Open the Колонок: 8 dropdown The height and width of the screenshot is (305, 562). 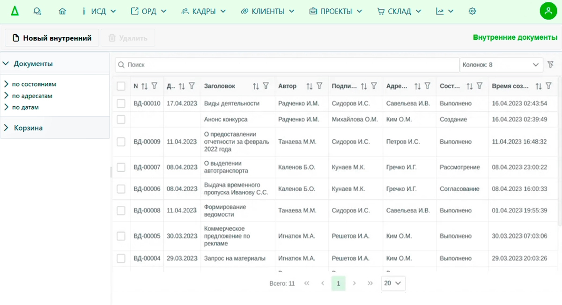point(501,65)
